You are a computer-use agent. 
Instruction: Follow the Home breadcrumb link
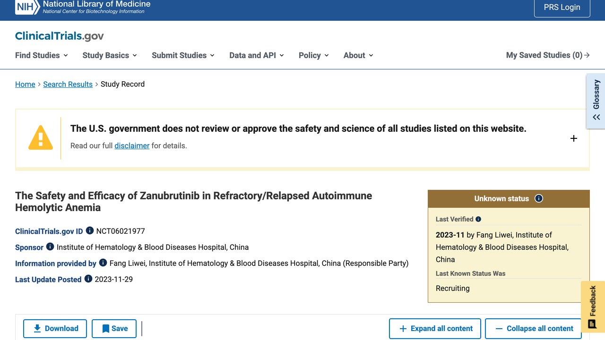tap(25, 84)
